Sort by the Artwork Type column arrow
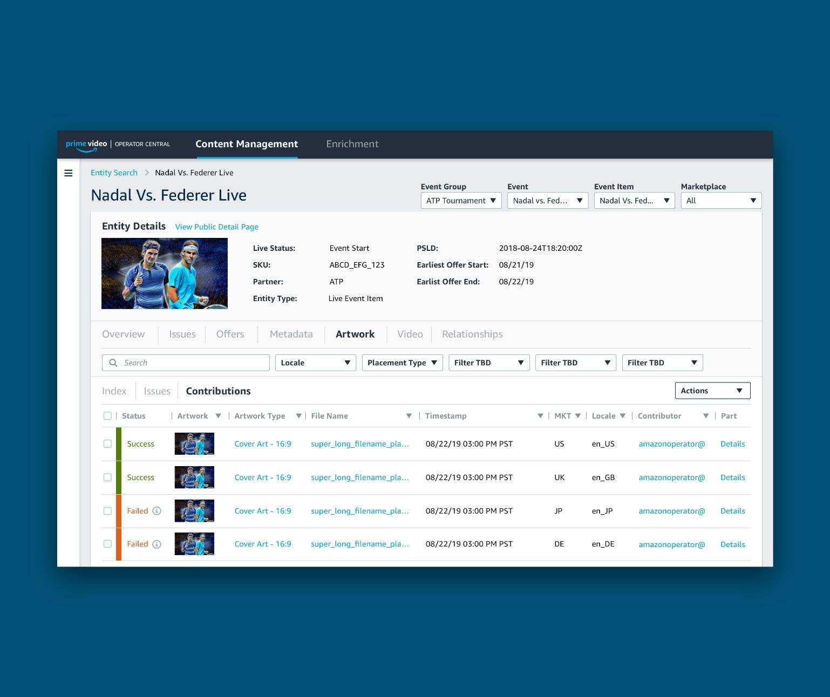 click(x=298, y=416)
